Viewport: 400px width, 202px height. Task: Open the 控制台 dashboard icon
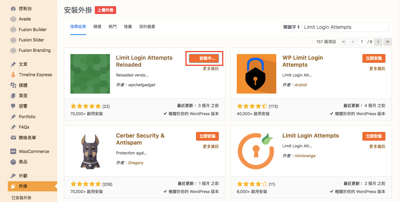coord(13,9)
